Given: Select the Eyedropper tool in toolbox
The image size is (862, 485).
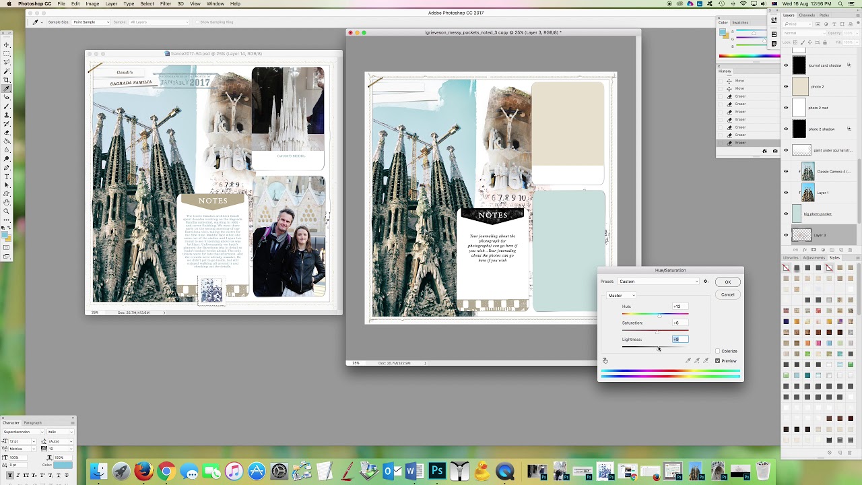Looking at the screenshot, I should click(x=7, y=88).
